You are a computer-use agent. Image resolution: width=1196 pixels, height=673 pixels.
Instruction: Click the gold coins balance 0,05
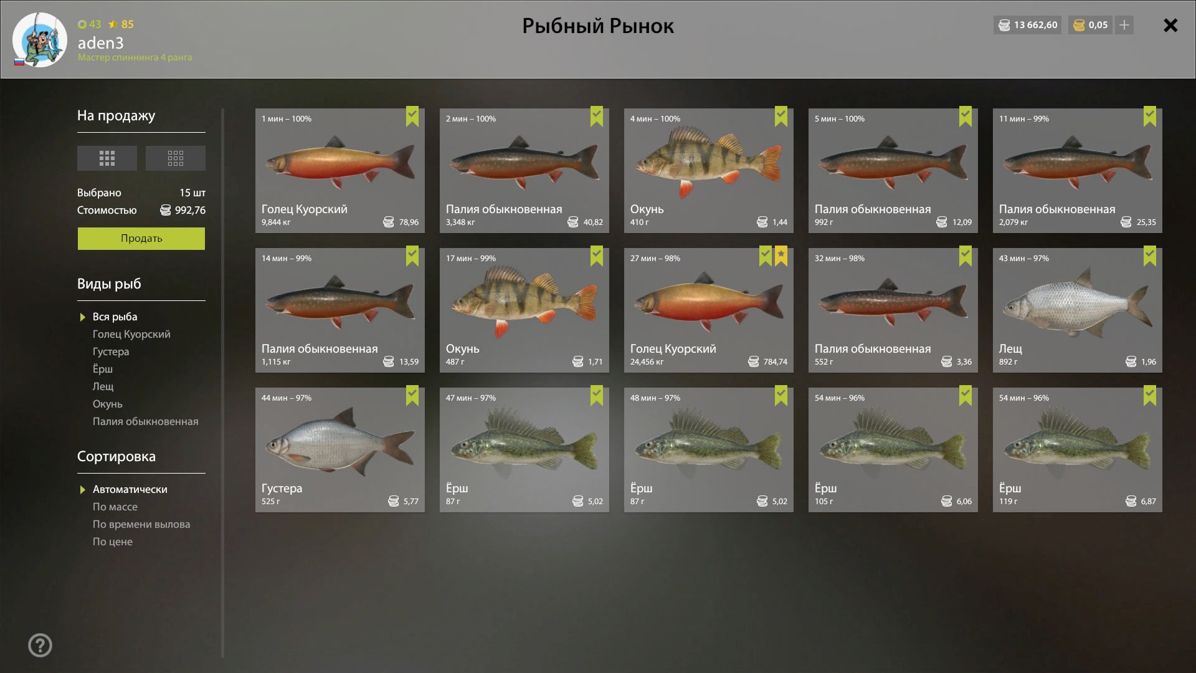(1091, 25)
